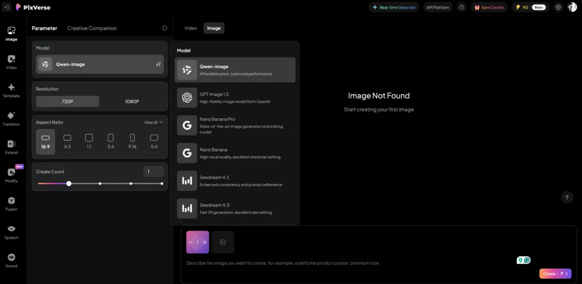Select the 720P resolution
The image size is (582, 284).
click(68, 101)
